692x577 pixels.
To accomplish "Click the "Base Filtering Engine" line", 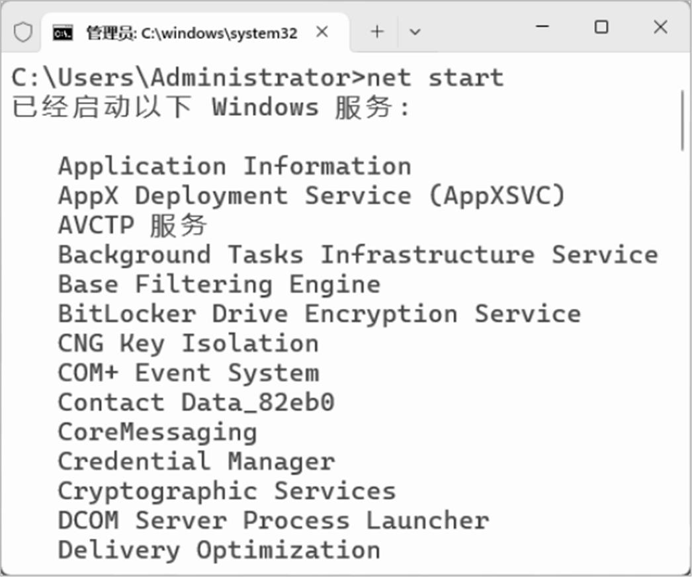I will [219, 284].
